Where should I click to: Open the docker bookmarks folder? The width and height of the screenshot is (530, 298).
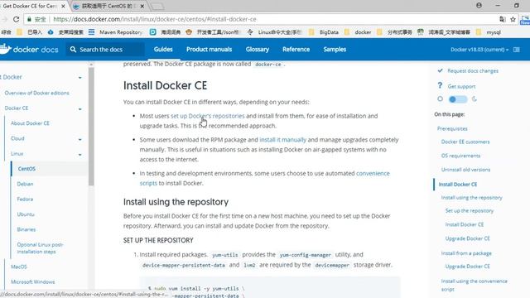pyautogui.click(x=358, y=32)
